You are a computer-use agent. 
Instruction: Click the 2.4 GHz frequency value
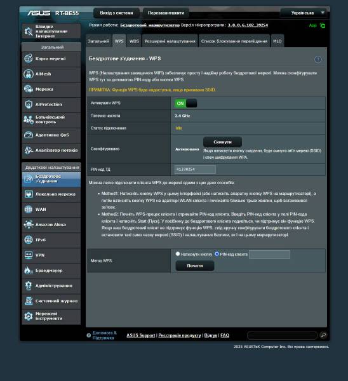pyautogui.click(x=182, y=116)
